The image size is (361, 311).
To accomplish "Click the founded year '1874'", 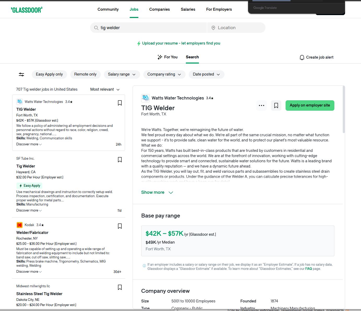I will tap(274, 301).
